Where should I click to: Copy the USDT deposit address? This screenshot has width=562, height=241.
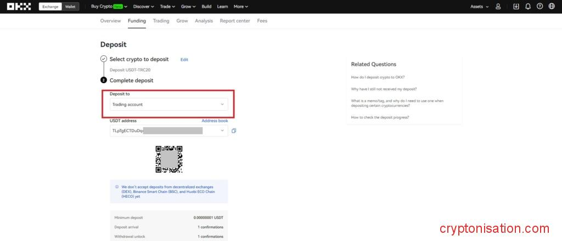tap(234, 131)
